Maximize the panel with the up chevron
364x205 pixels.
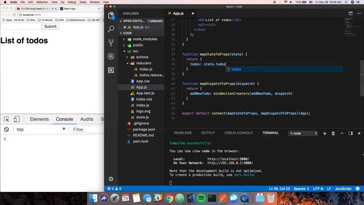tap(342, 133)
